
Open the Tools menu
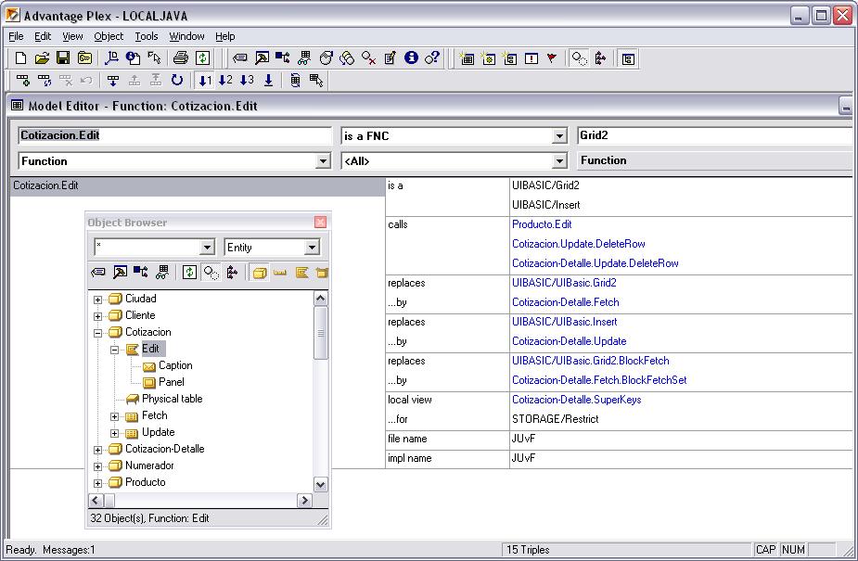coord(147,36)
